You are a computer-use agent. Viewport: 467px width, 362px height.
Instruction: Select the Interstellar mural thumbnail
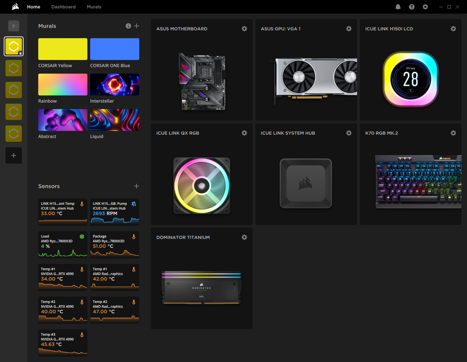115,85
